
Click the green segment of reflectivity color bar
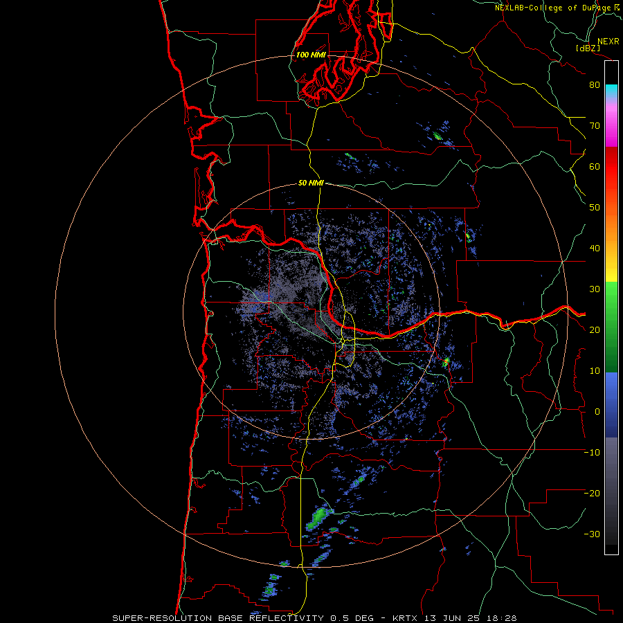[x=611, y=327]
